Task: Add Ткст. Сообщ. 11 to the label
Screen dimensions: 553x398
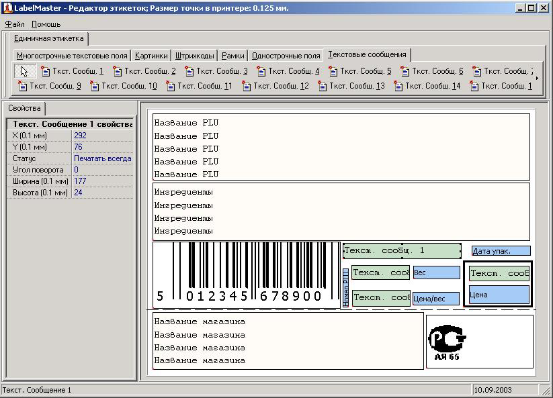Action: (x=199, y=86)
